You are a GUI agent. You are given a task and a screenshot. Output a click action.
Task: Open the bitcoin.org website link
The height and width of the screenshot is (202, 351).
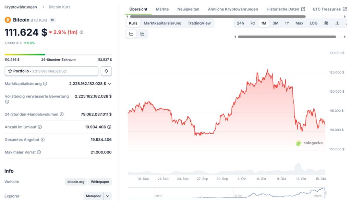pyautogui.click(x=76, y=182)
